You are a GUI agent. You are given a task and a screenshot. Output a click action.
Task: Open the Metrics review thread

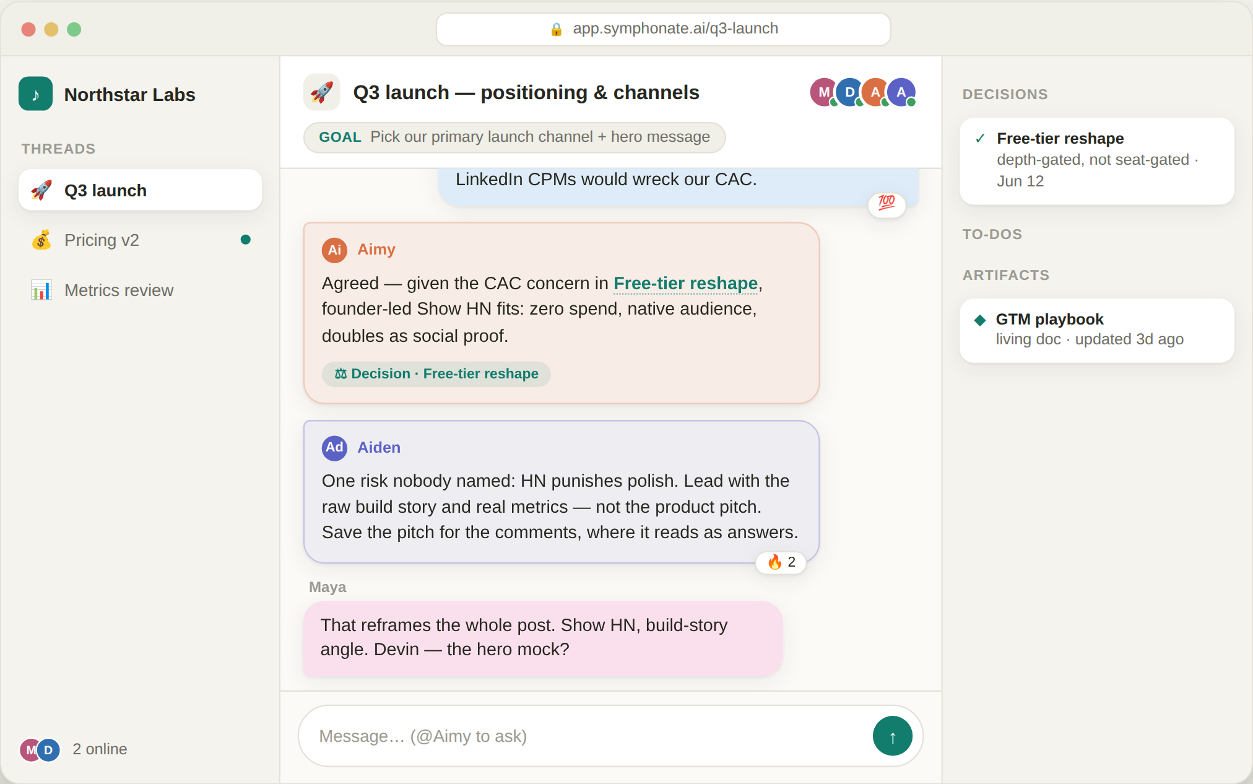click(x=140, y=290)
